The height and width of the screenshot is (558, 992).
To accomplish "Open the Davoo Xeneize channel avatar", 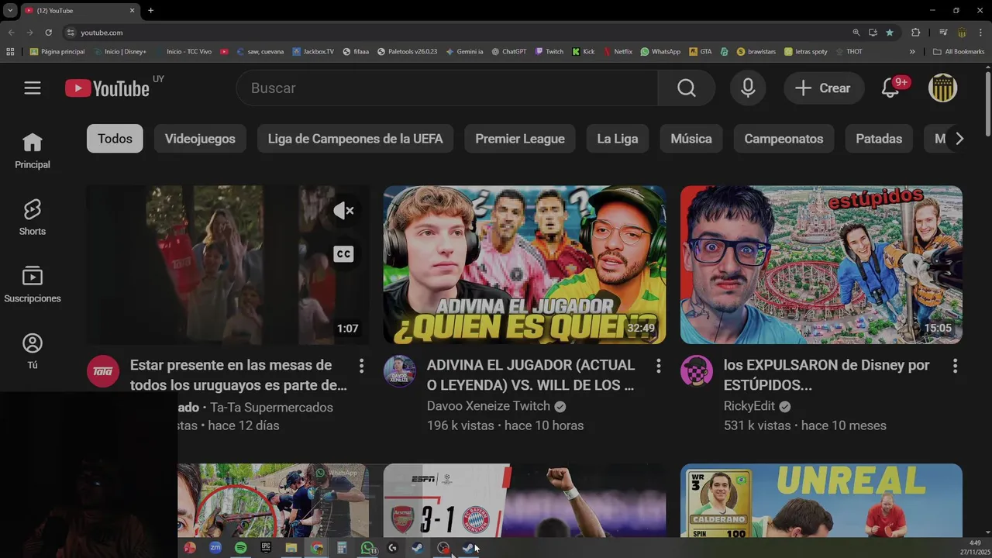I will pyautogui.click(x=400, y=371).
